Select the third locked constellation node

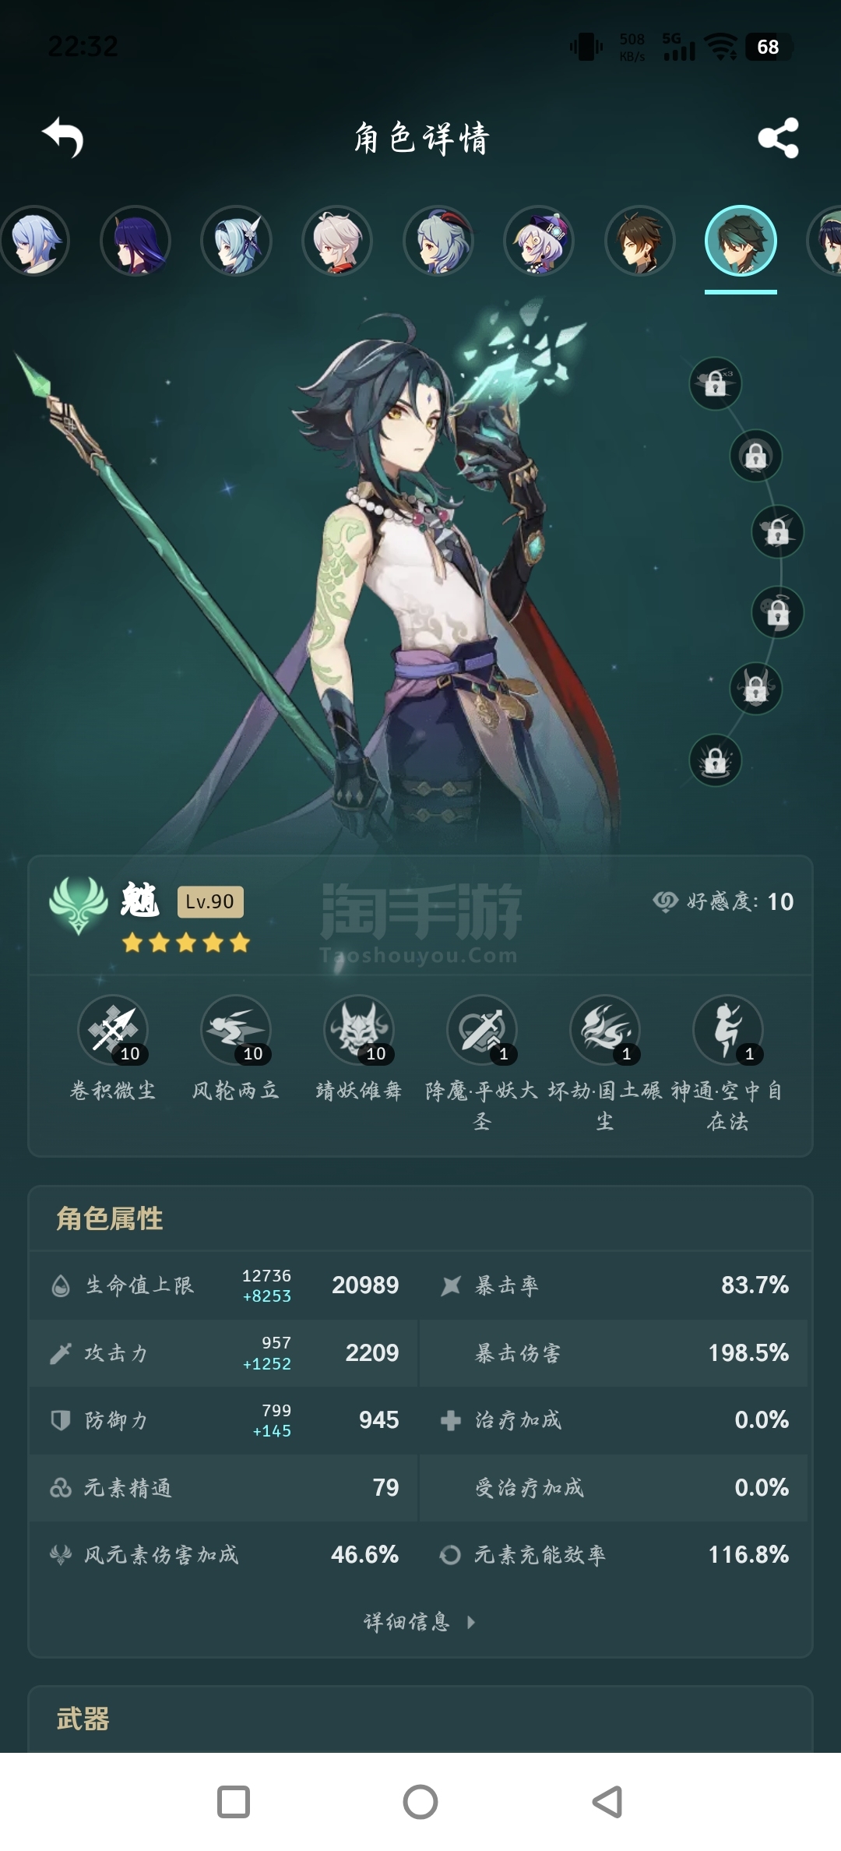tap(777, 532)
